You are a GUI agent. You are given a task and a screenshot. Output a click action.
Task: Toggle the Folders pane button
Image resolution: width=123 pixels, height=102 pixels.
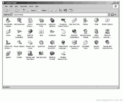(x=42, y=11)
